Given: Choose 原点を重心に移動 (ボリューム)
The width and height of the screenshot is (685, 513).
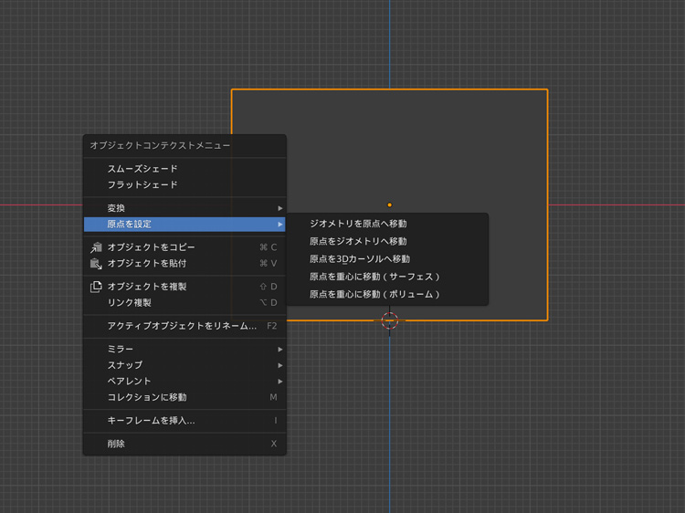Looking at the screenshot, I should [374, 295].
